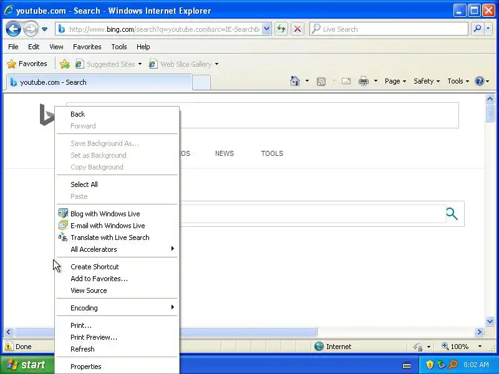
Task: Click the horizontal scrollbar right arrow
Action: pyautogui.click(x=479, y=332)
